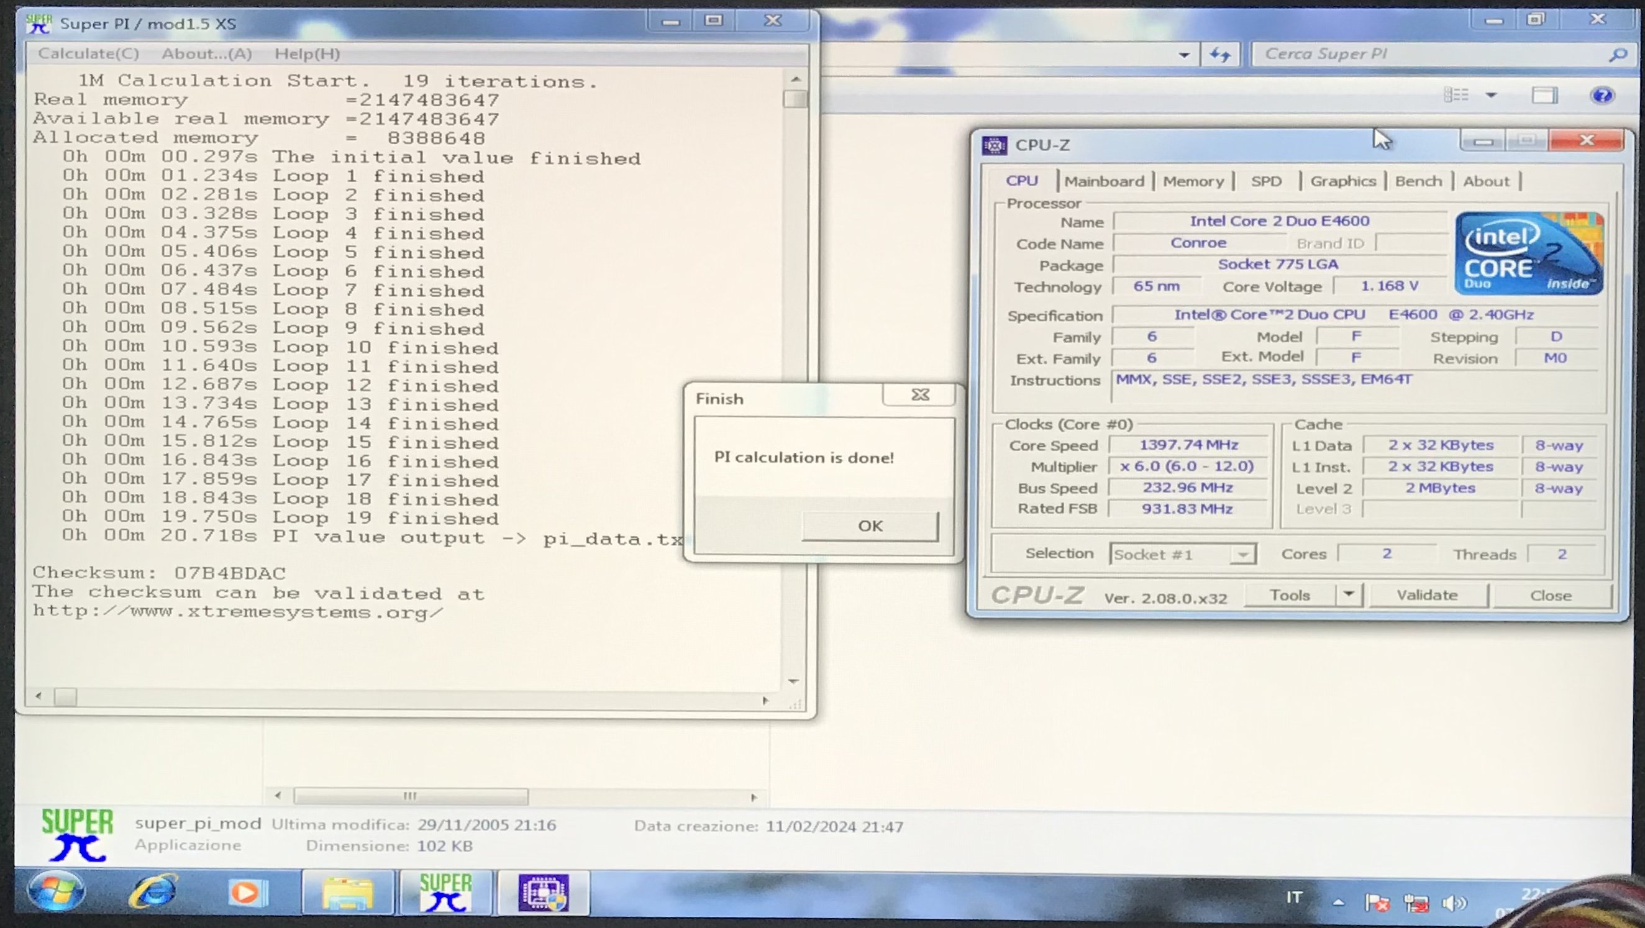Open the Windows Explorer folder taskbar icon
1645x928 pixels.
(x=347, y=893)
